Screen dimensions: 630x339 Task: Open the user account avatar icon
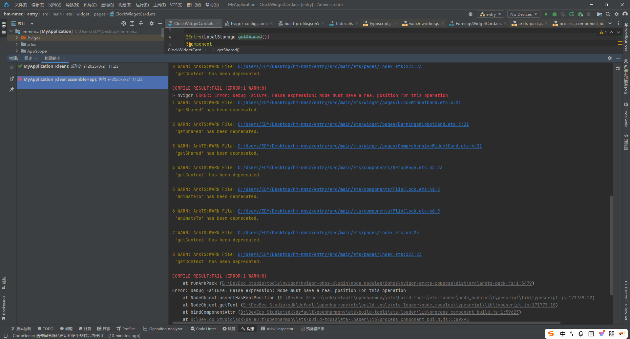coord(625,14)
